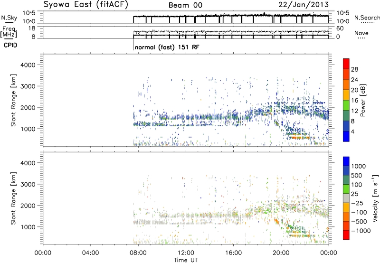Click the '04:00' time tick label
This screenshot has width=380, height=263.
[x=91, y=253]
